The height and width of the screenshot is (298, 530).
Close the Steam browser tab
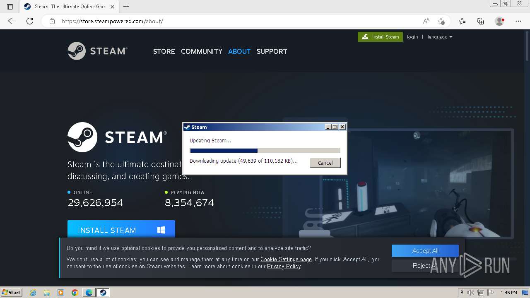pos(112,7)
